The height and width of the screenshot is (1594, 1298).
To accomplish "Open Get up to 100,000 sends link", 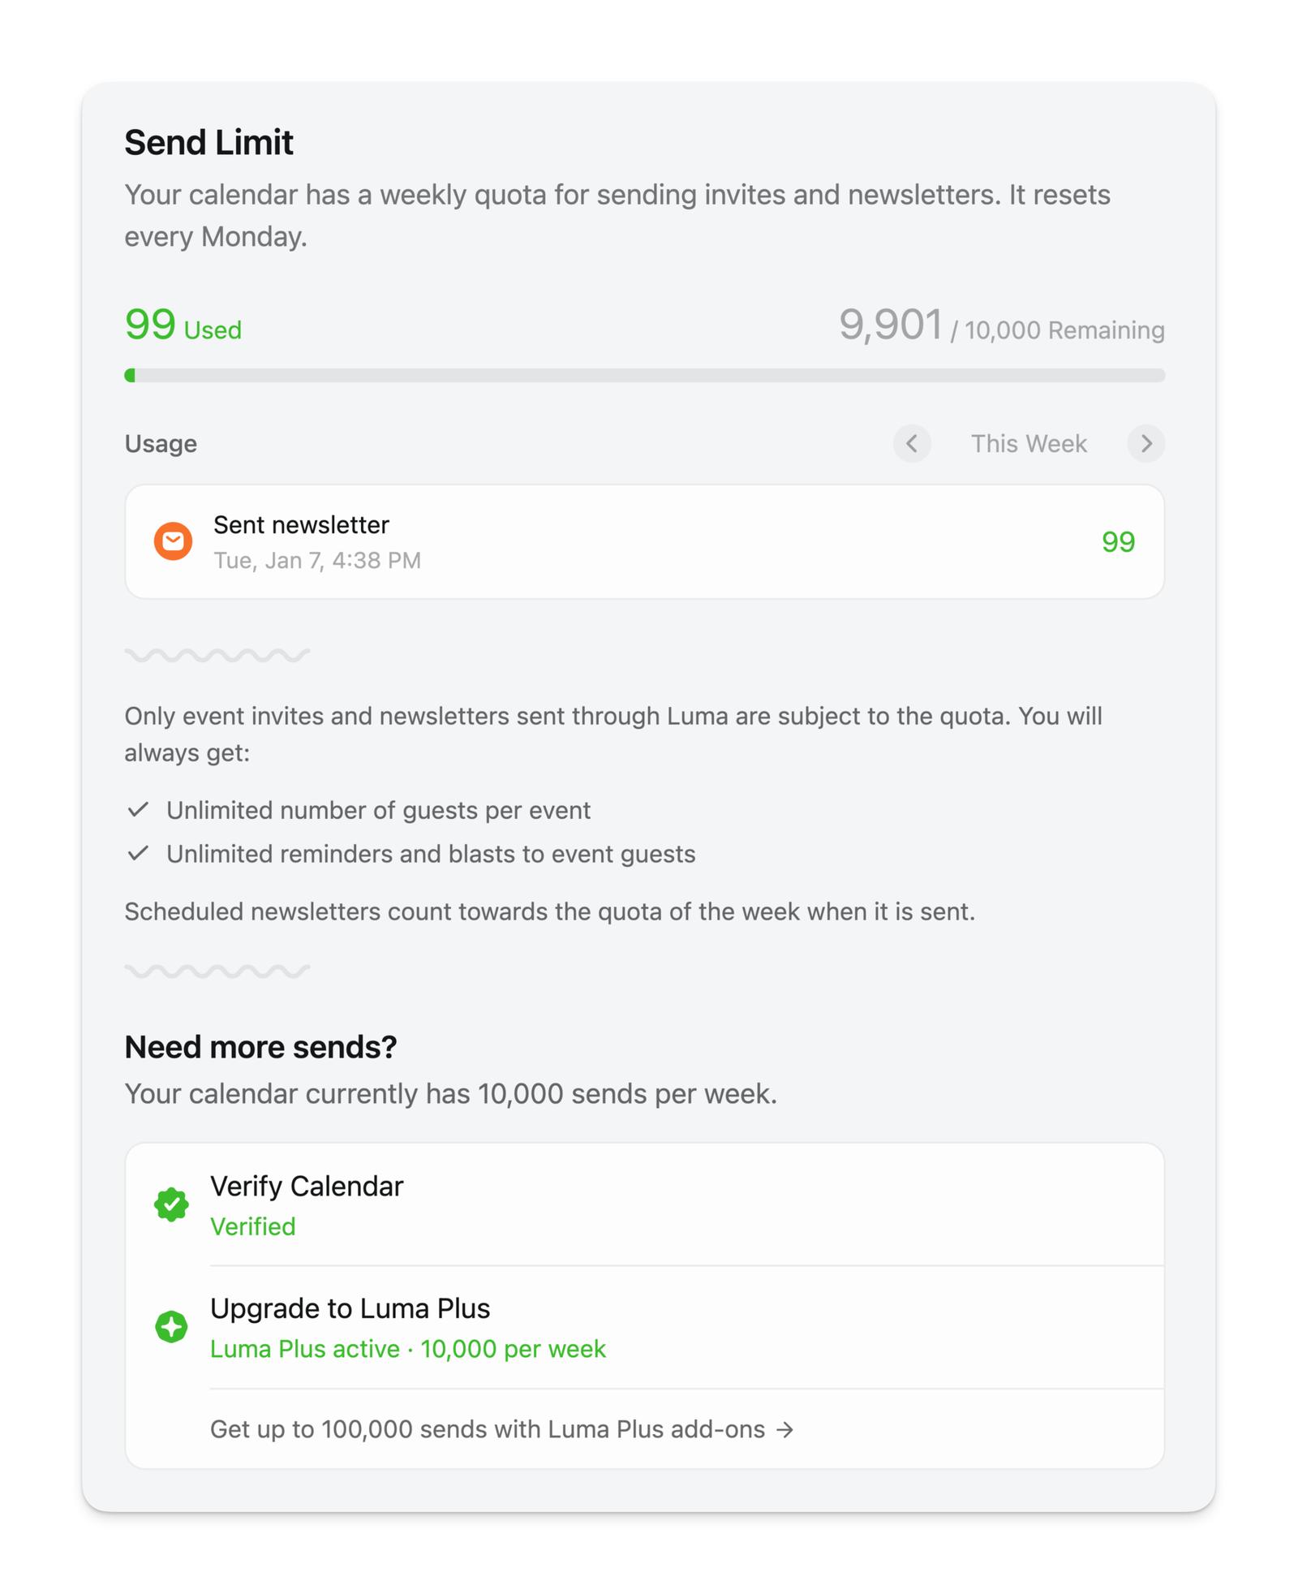I will [487, 1429].
